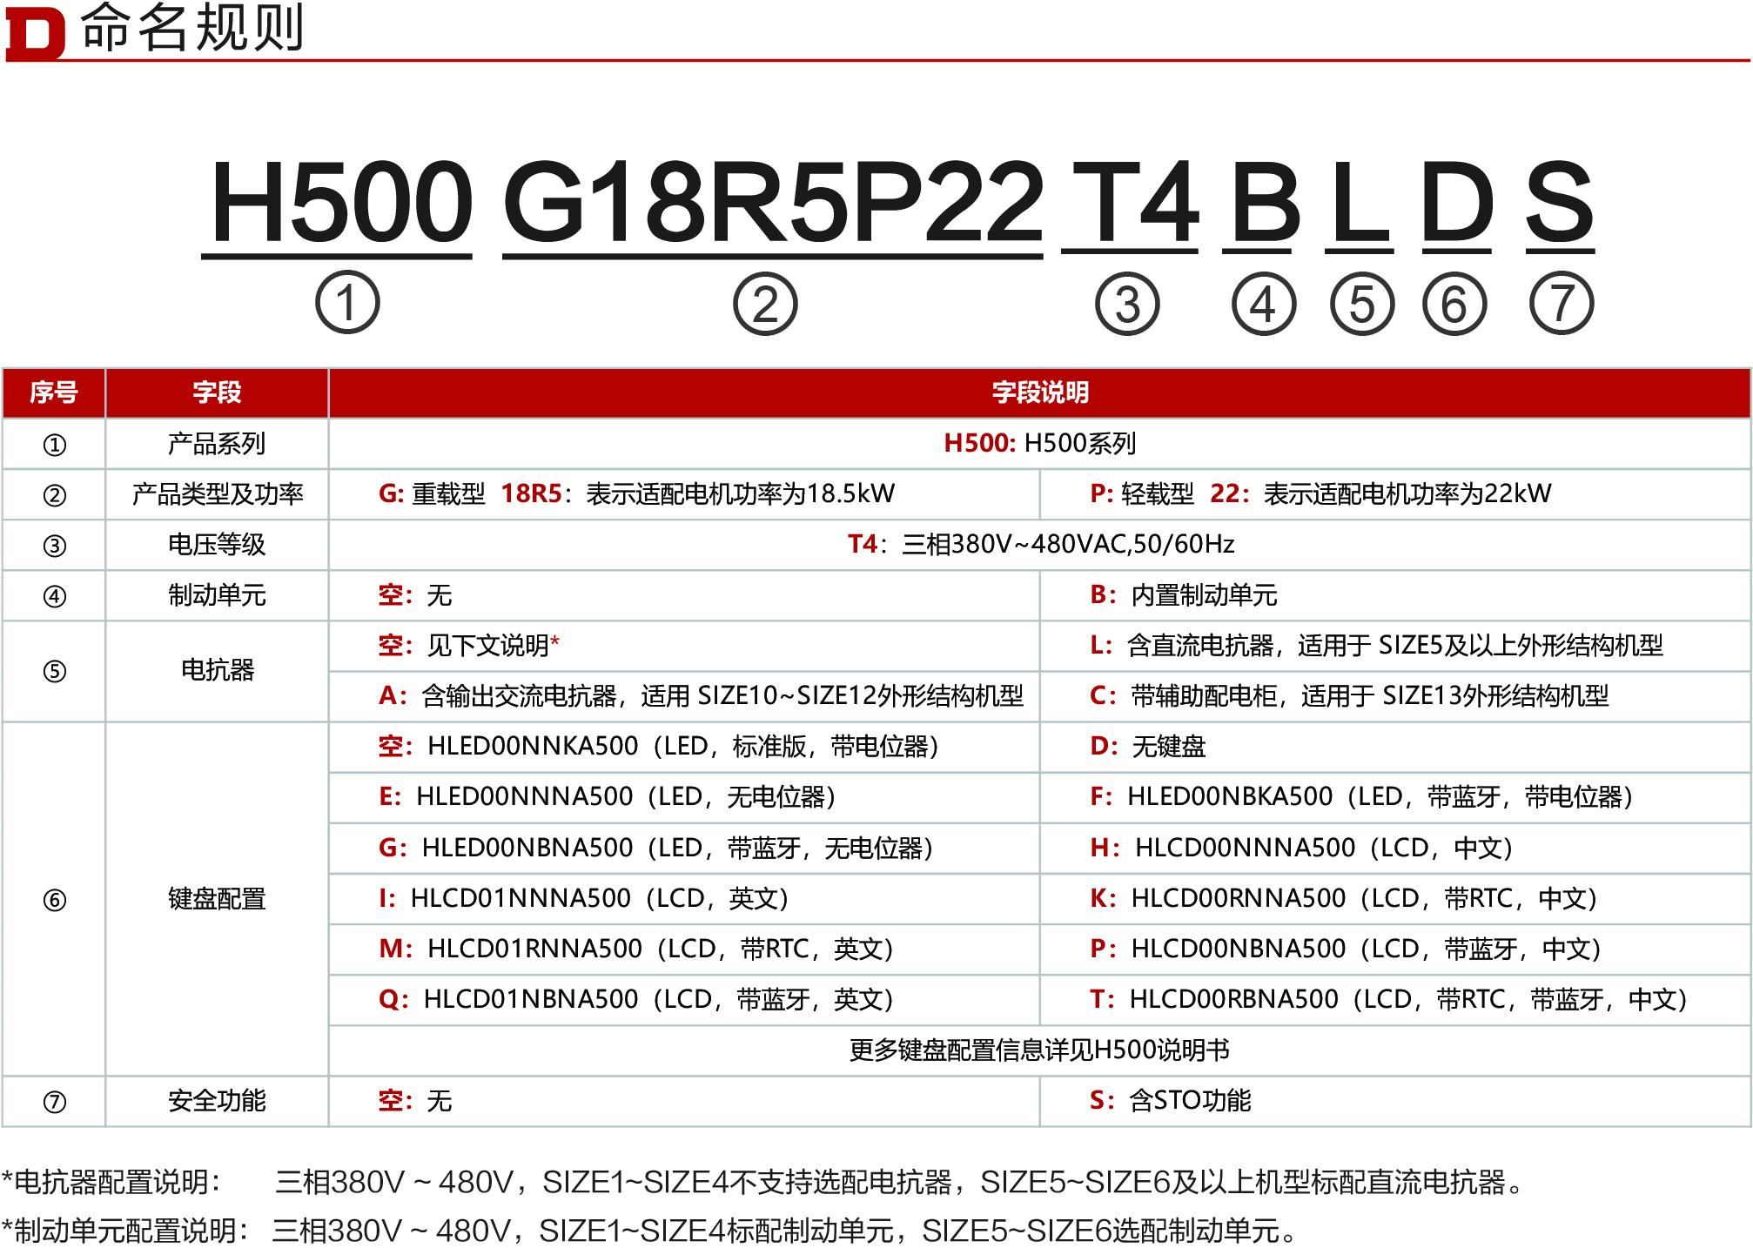
Task: Click the large letter L in model code
Action: [1360, 203]
